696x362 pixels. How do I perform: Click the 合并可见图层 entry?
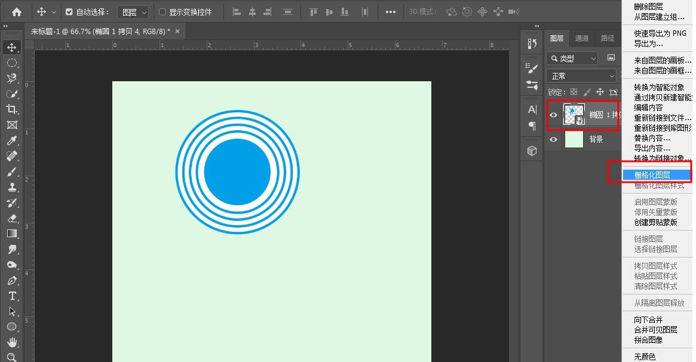pos(657,329)
